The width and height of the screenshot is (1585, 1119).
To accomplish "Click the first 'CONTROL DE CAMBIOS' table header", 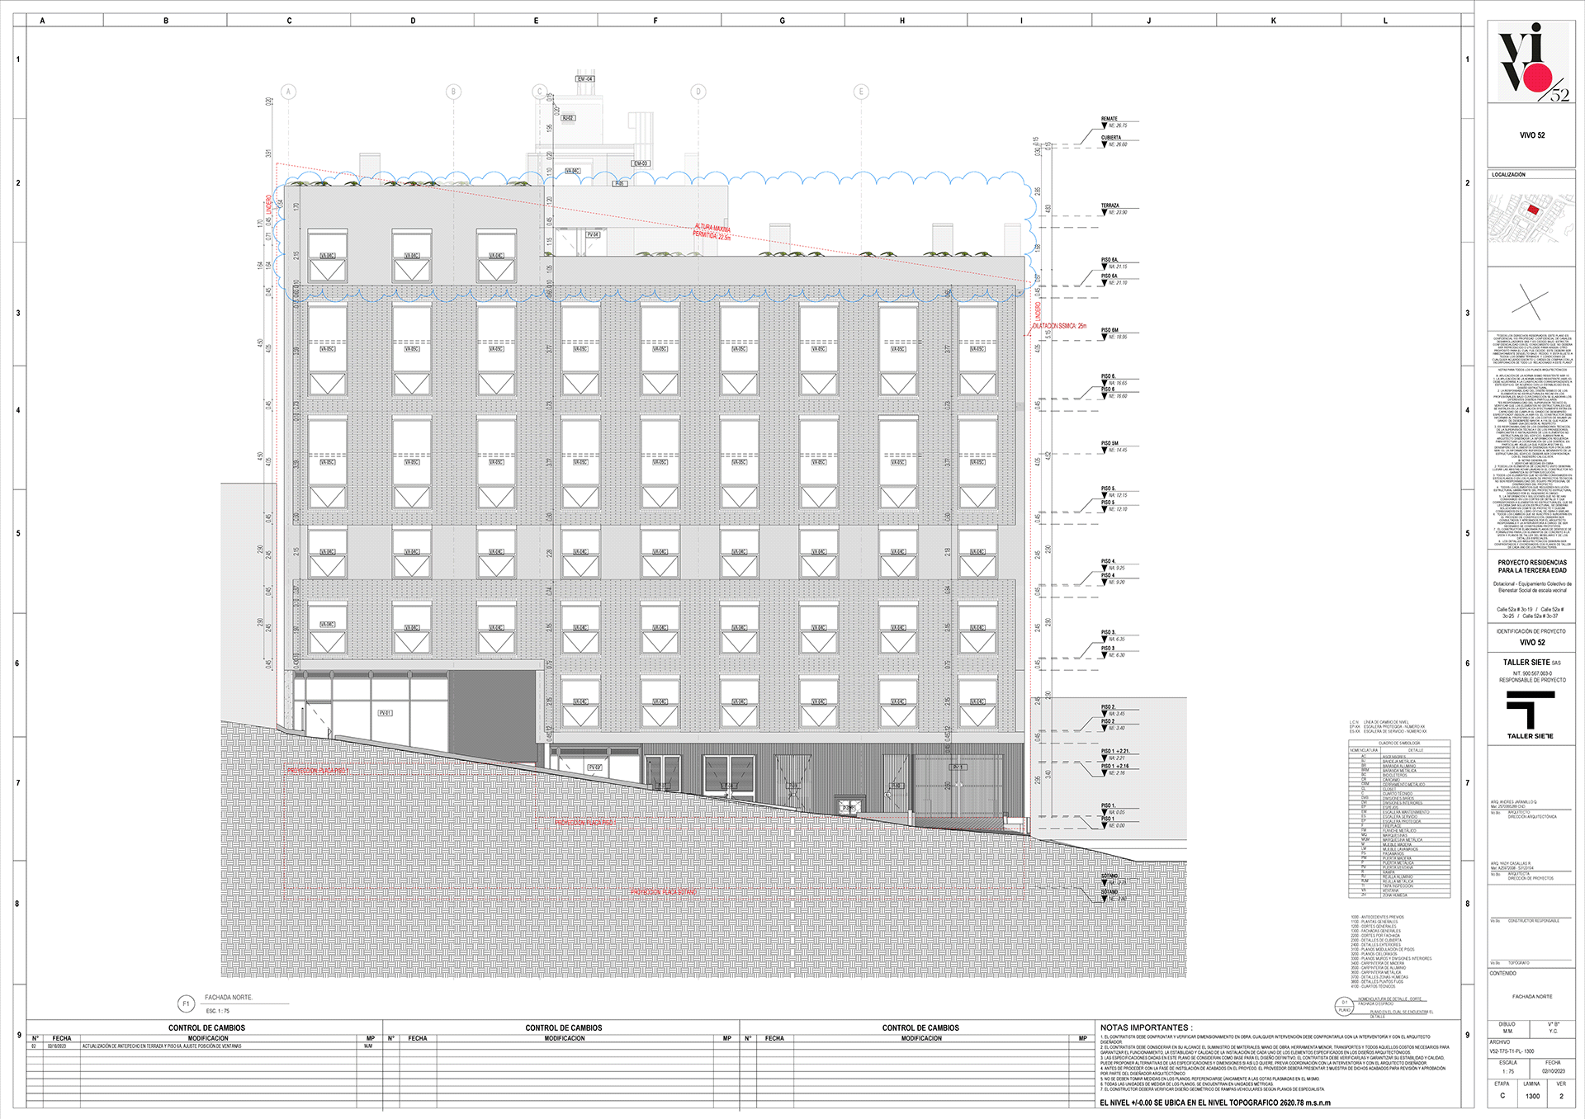I will [206, 1027].
